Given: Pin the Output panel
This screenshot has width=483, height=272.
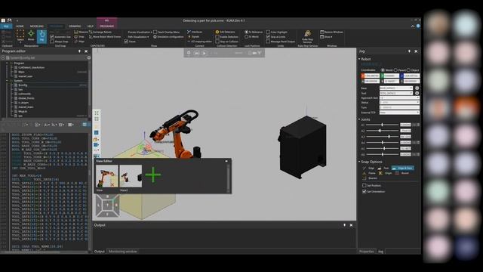Looking at the screenshot, I should tap(344, 225).
